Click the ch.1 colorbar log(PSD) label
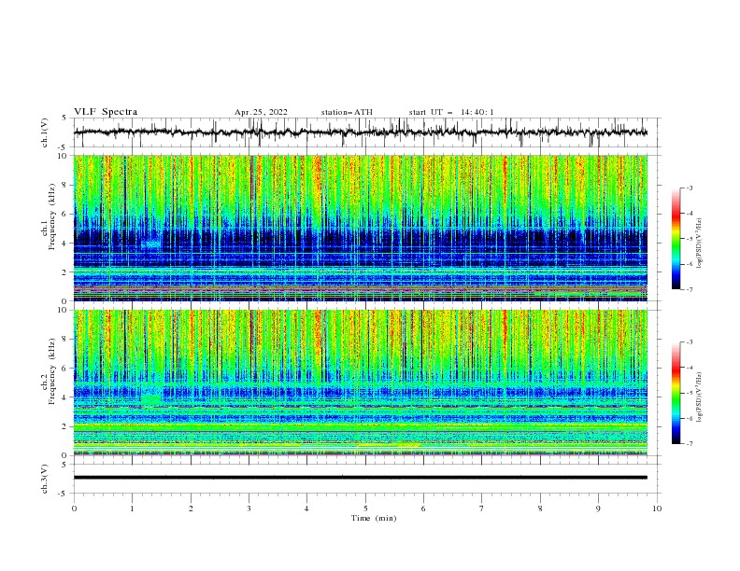The width and height of the screenshot is (740, 571). (700, 243)
